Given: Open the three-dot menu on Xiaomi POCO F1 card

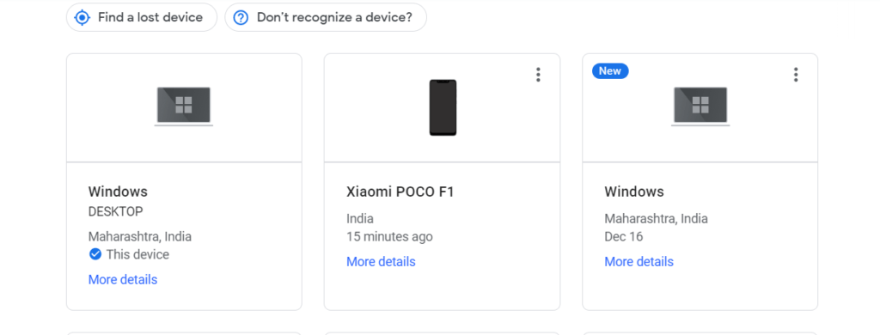Looking at the screenshot, I should [x=538, y=75].
